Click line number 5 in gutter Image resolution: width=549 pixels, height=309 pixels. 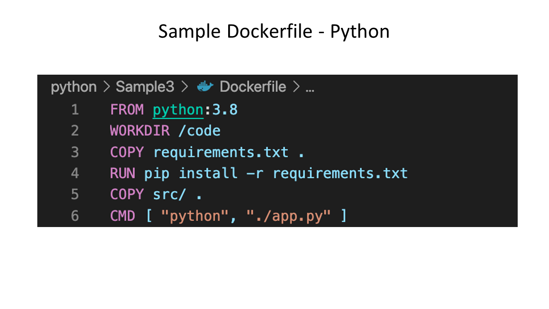click(x=75, y=195)
